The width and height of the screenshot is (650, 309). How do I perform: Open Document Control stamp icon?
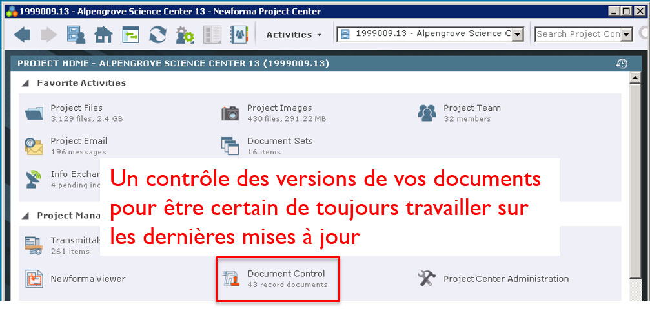[x=230, y=279]
